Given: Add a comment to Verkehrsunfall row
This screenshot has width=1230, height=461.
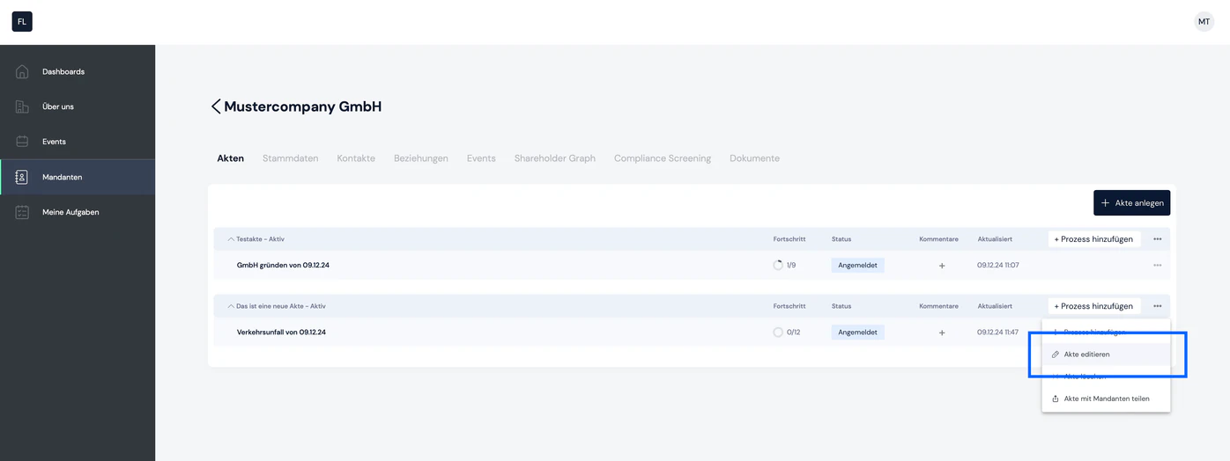Looking at the screenshot, I should pos(941,333).
